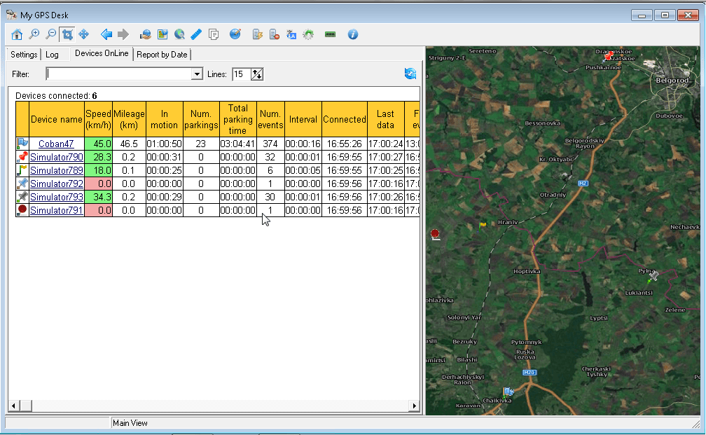This screenshot has height=435, width=706.
Task: Increase Lines value with the up stepper
Action: point(255,71)
